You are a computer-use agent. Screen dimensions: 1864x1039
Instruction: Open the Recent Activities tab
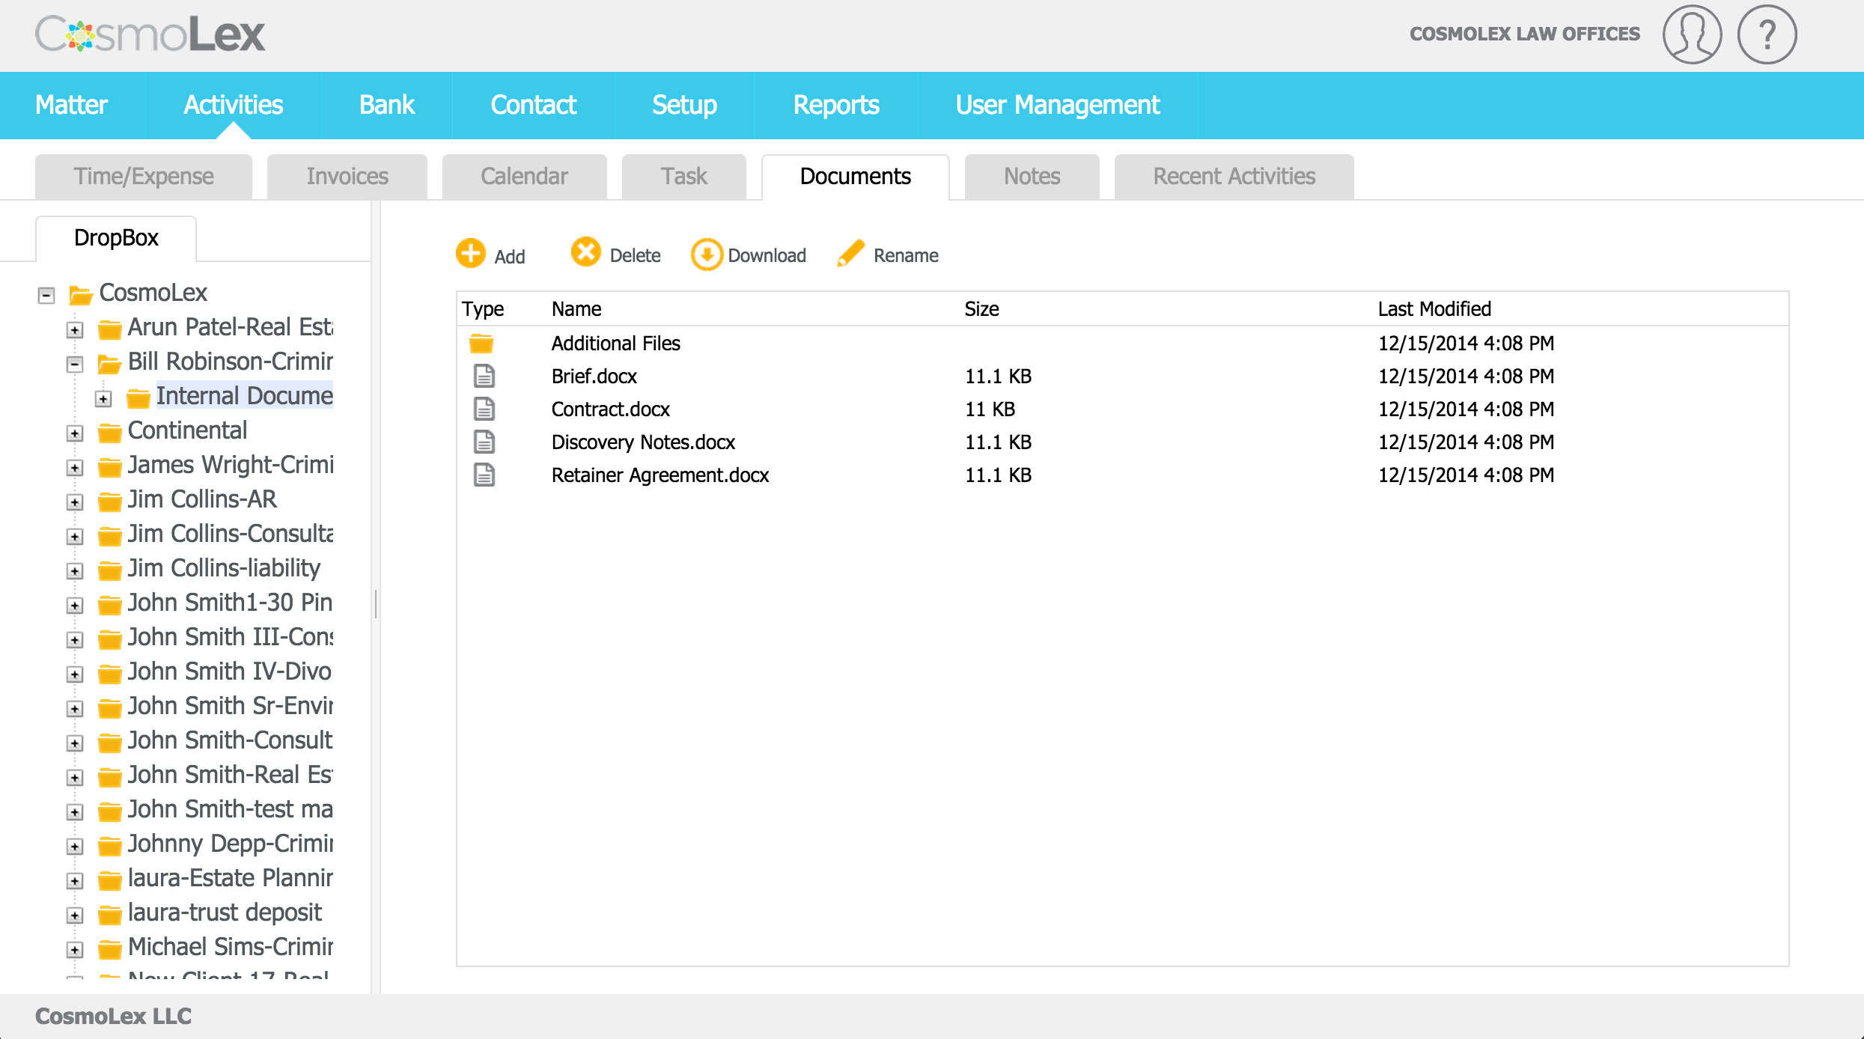1234,177
